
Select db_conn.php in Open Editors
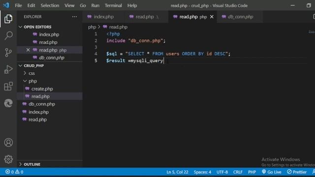(x=50, y=58)
